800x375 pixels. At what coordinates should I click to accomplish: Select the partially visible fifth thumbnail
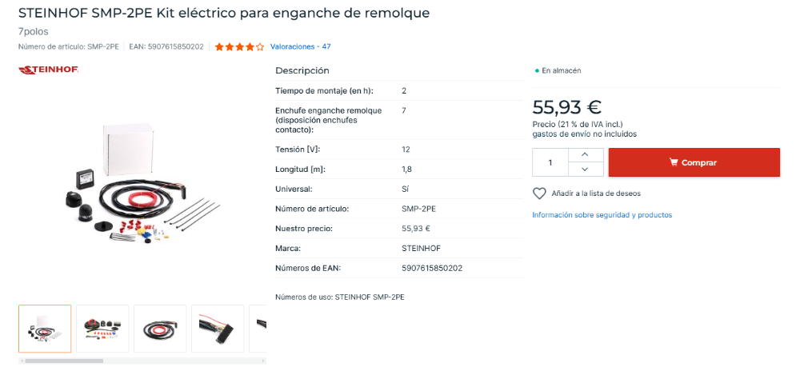(259, 329)
